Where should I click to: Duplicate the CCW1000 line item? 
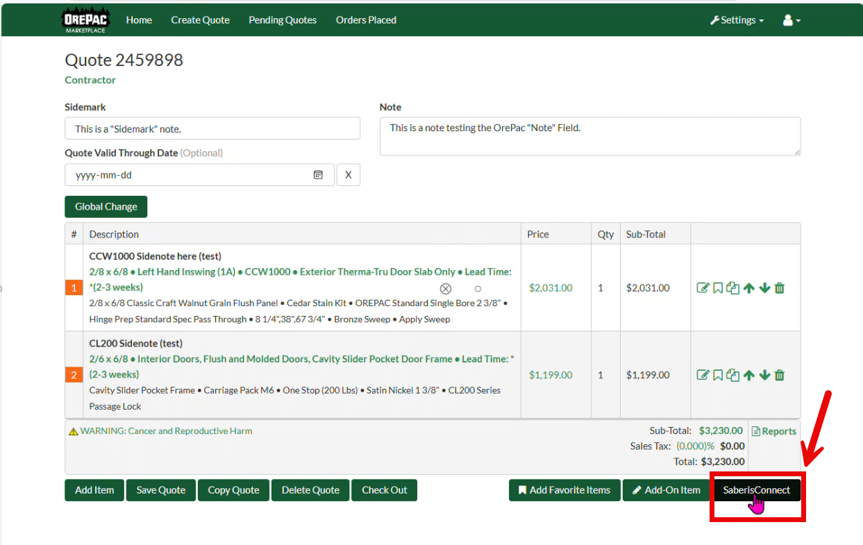(x=732, y=288)
